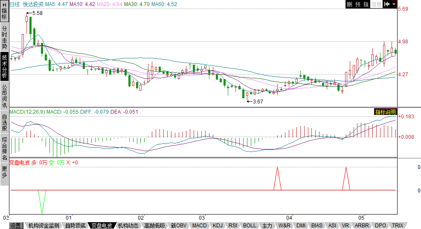Click the 指 (indicator) toolbar button

(x=366, y=4)
